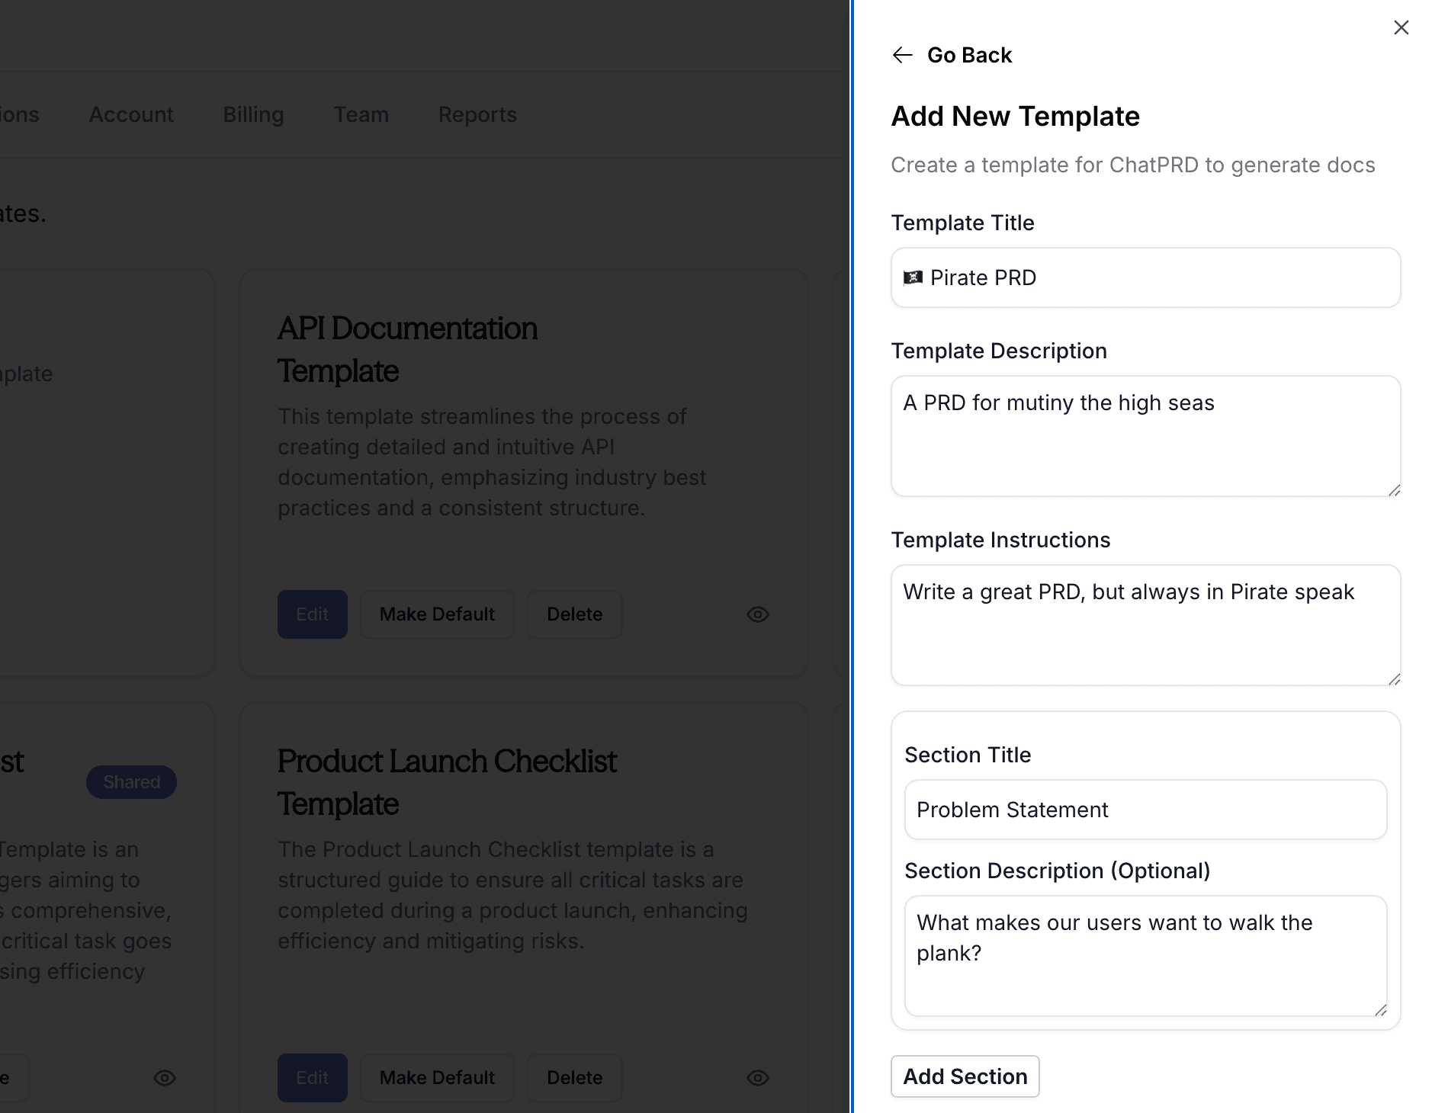Open the Reports tab

point(477,114)
